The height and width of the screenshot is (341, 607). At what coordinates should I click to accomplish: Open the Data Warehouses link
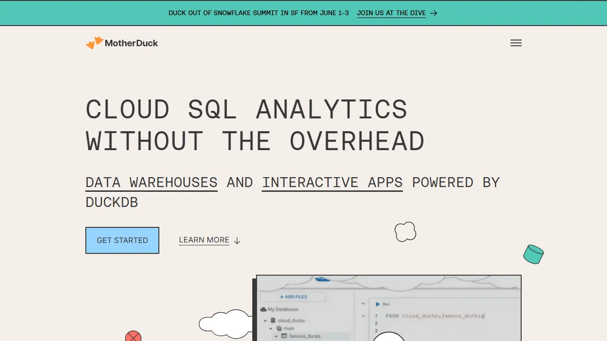click(x=151, y=182)
